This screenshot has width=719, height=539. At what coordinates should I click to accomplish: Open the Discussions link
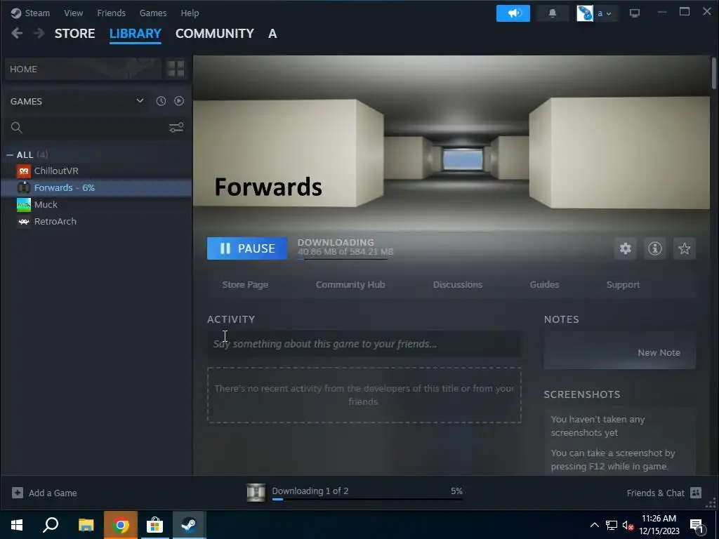coord(458,285)
